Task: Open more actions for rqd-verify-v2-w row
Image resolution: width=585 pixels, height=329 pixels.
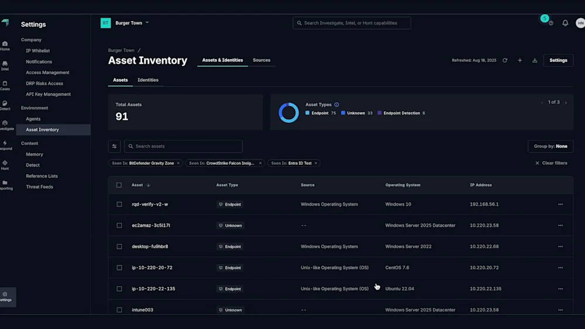Action: tap(560, 205)
